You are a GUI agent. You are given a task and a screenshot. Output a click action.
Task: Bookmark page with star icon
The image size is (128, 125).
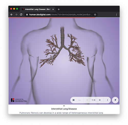[95, 15]
